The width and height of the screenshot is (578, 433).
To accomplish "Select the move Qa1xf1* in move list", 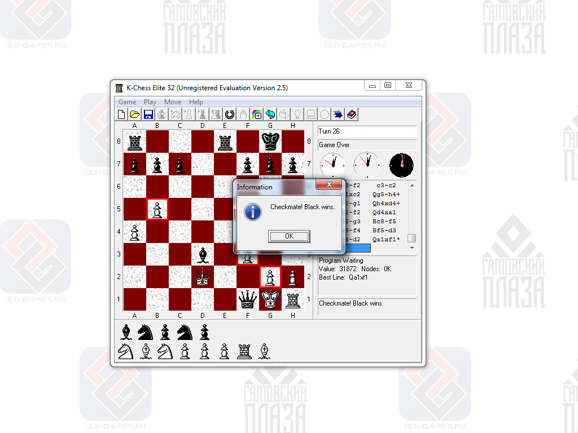I will click(x=386, y=239).
